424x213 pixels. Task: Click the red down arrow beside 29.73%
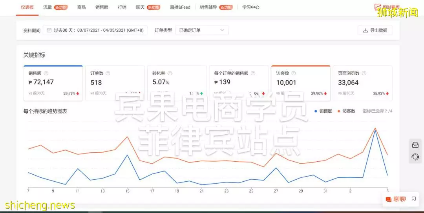(x=78, y=94)
